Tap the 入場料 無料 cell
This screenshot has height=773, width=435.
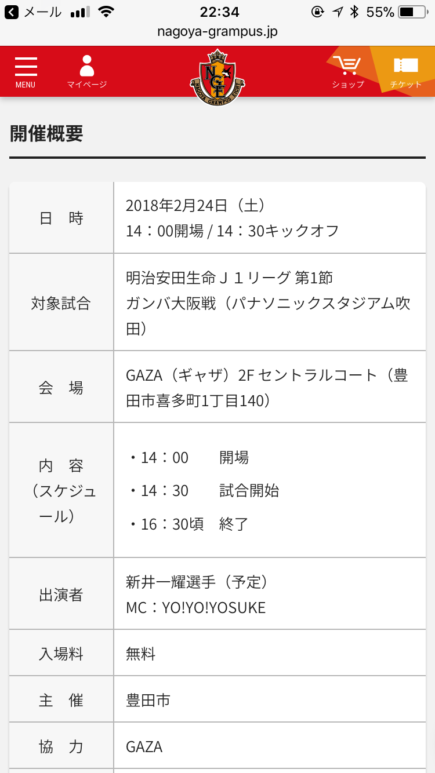point(270,653)
